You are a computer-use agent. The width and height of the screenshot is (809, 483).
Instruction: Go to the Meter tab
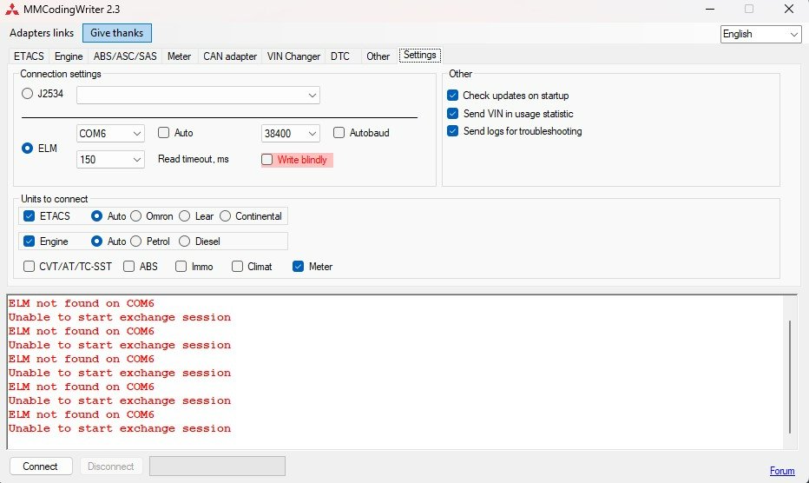tap(179, 56)
